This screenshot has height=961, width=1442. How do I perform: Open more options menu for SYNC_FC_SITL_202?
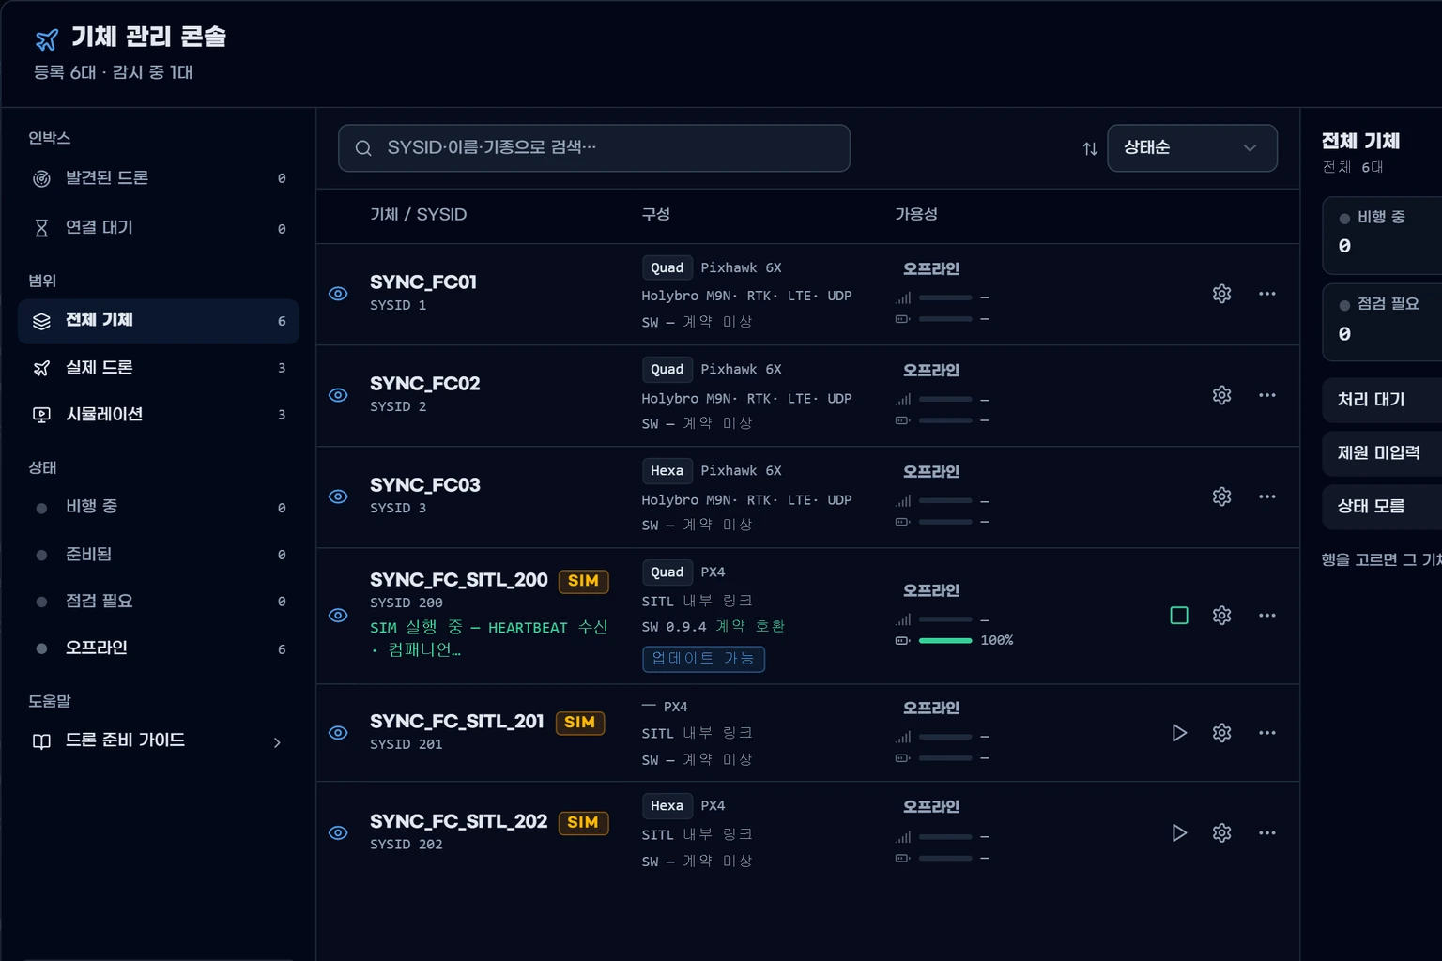coord(1267,833)
